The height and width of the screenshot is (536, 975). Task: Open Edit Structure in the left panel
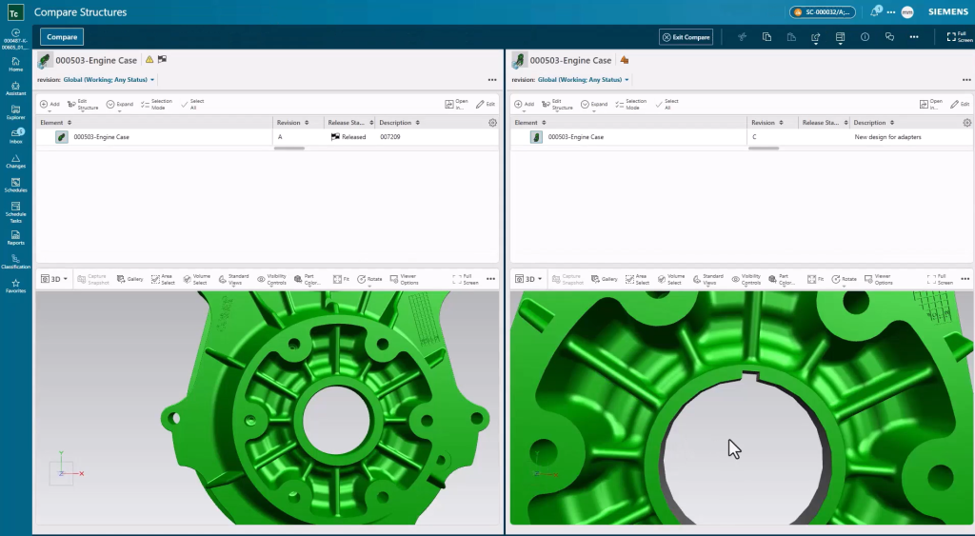pos(83,105)
